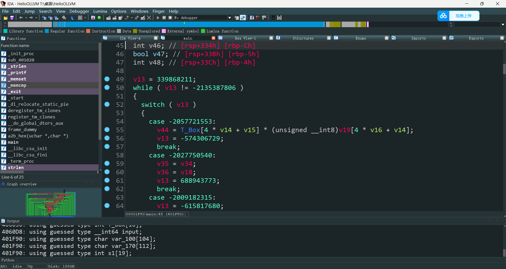Convert to code with the code icon

108,18
